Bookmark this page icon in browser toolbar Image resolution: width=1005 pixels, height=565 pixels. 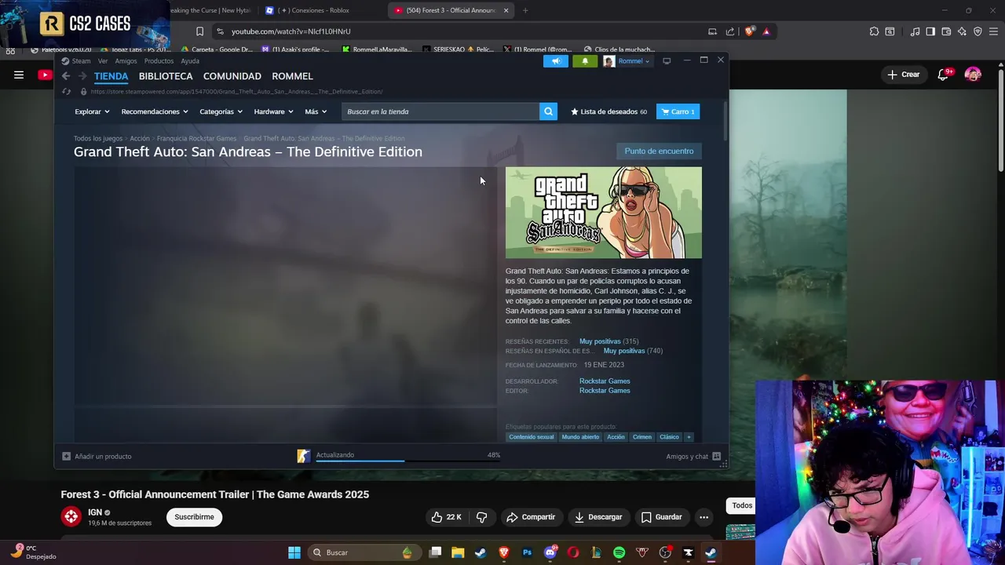pyautogui.click(x=199, y=31)
